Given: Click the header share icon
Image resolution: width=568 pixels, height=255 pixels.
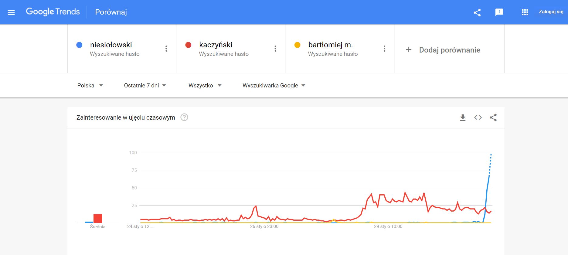Looking at the screenshot, I should [477, 12].
